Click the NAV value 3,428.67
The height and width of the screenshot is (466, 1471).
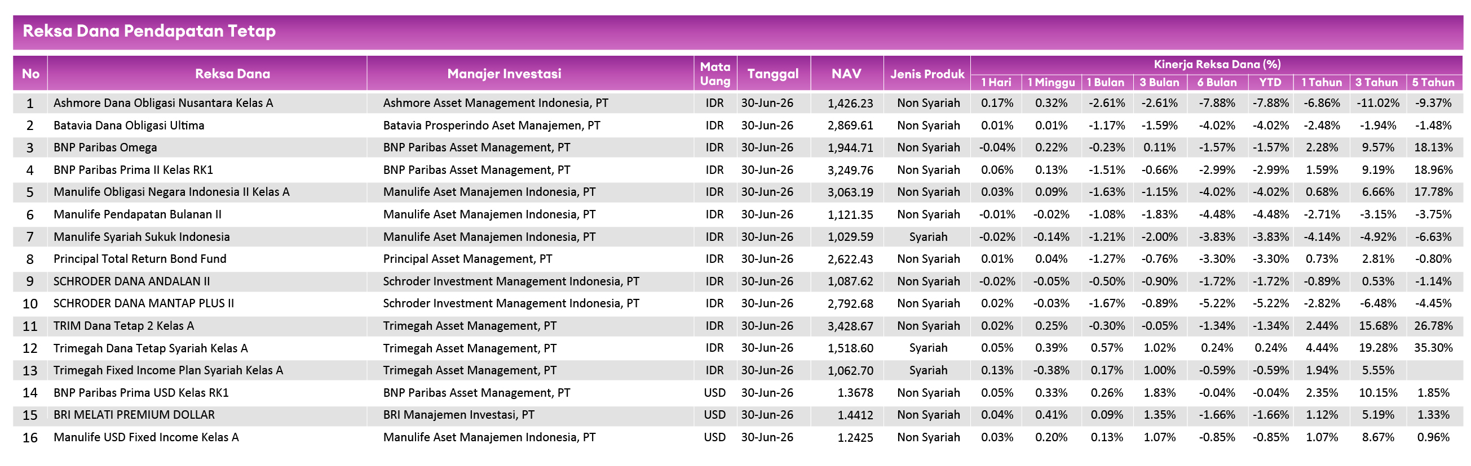click(850, 326)
